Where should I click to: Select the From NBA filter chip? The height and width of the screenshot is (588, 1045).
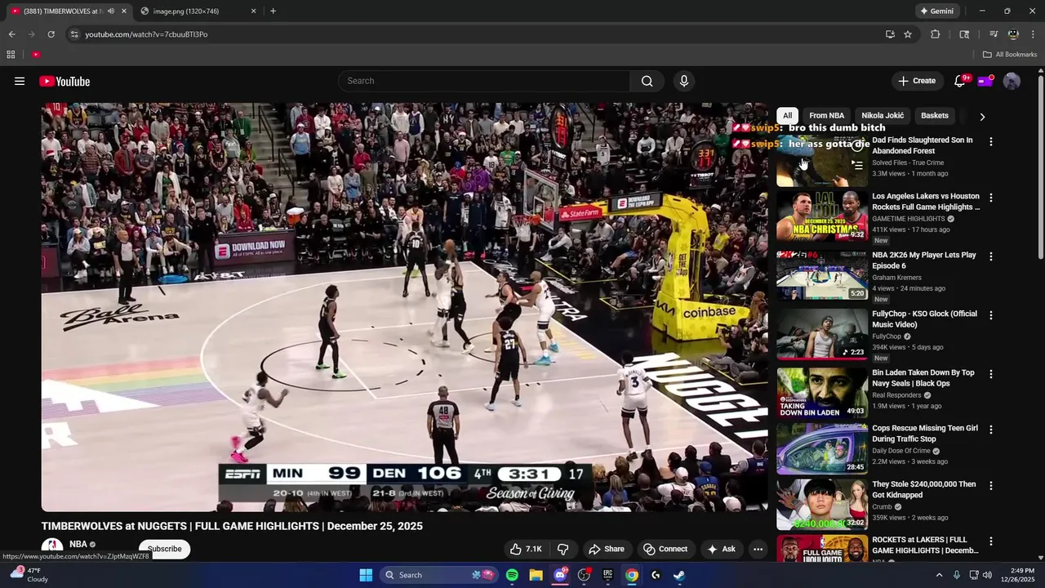(826, 116)
